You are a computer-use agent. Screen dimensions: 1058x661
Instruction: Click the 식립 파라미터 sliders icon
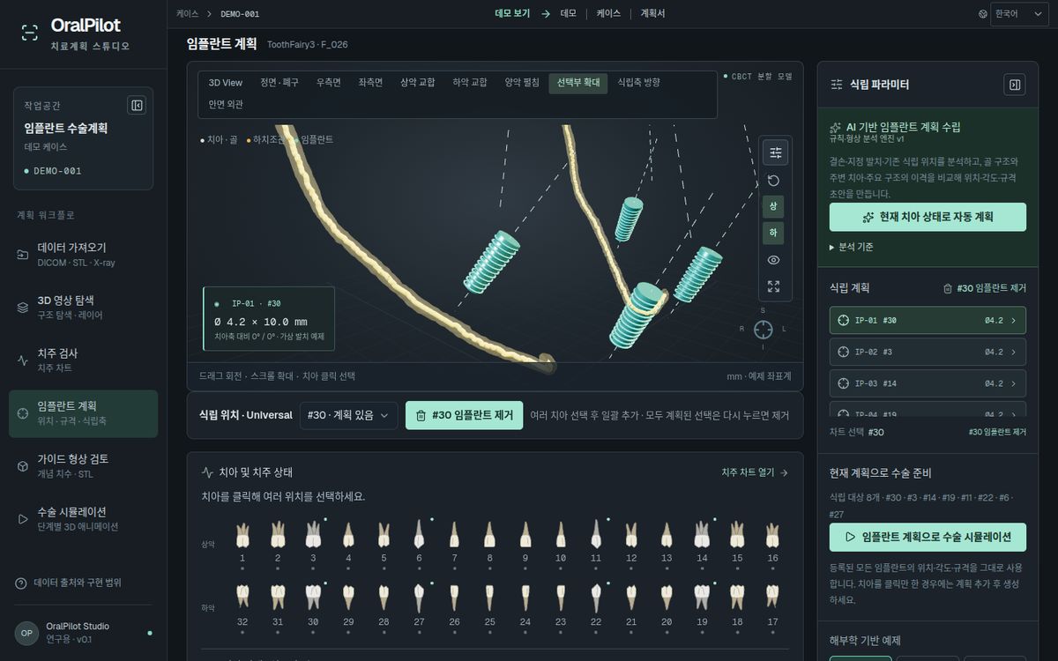coord(837,85)
